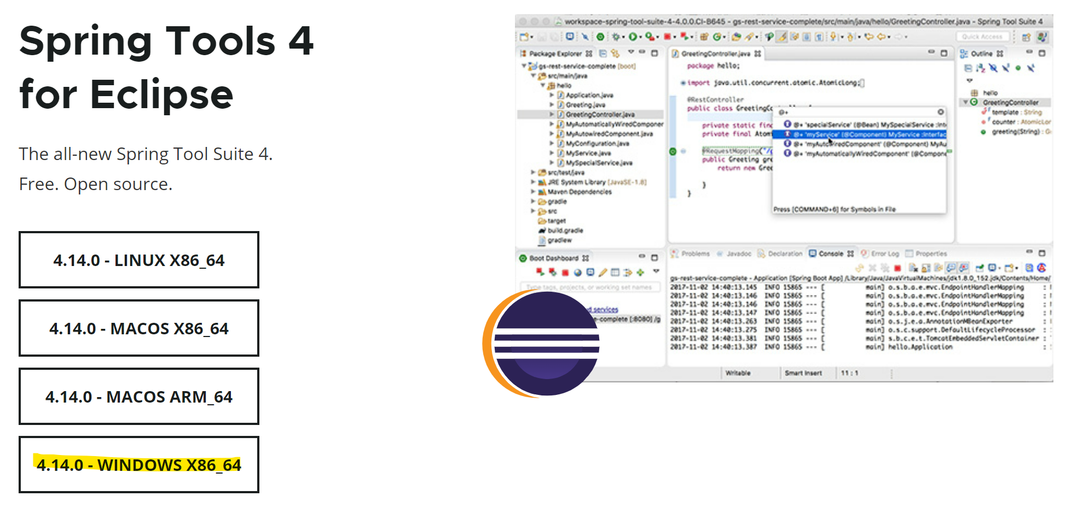Download 4.14.0 - MACOS X86_64 build
Viewport: 1066px width, 508px height.
pyautogui.click(x=139, y=328)
